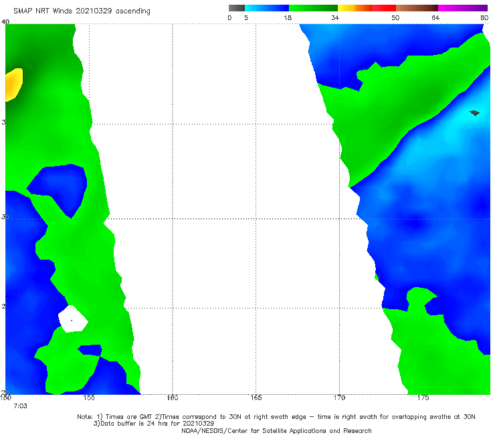The height and width of the screenshot is (435, 495).
Task: Click the white data gap inside the green swath
Action: tap(73, 319)
